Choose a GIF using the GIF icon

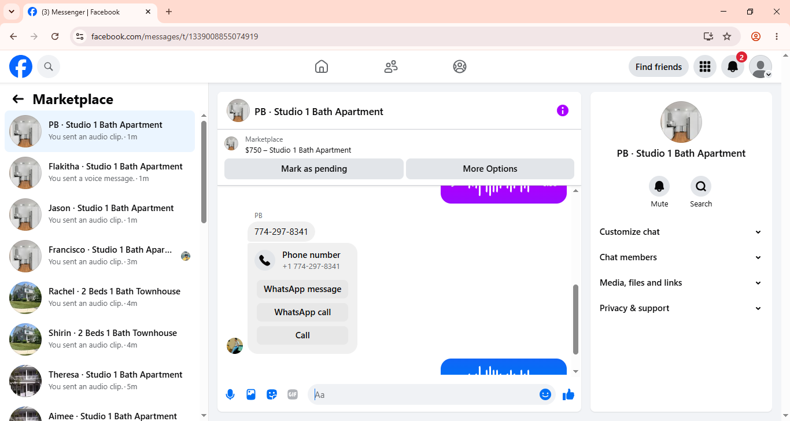(x=293, y=394)
